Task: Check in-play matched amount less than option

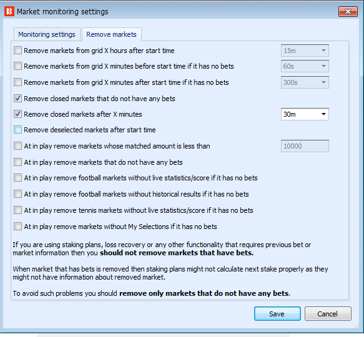Action: [x=17, y=146]
